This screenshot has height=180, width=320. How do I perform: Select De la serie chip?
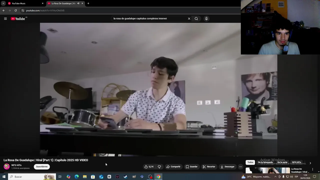(x=282, y=162)
